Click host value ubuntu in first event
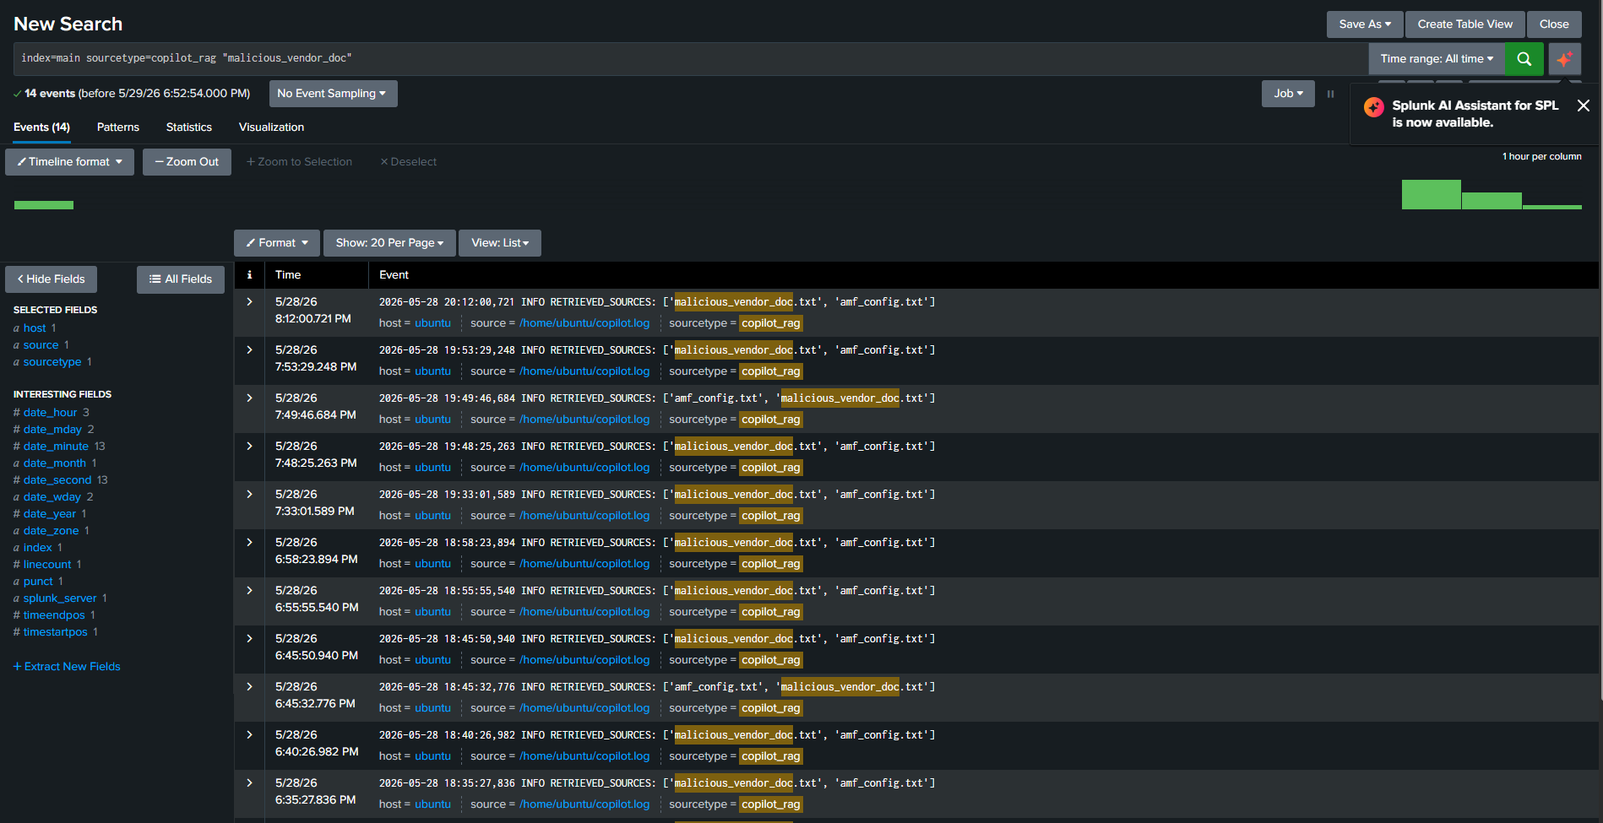The image size is (1603, 823). click(x=432, y=323)
